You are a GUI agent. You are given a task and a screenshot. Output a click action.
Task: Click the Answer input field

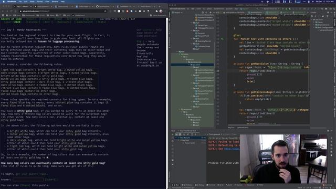(x=28, y=180)
